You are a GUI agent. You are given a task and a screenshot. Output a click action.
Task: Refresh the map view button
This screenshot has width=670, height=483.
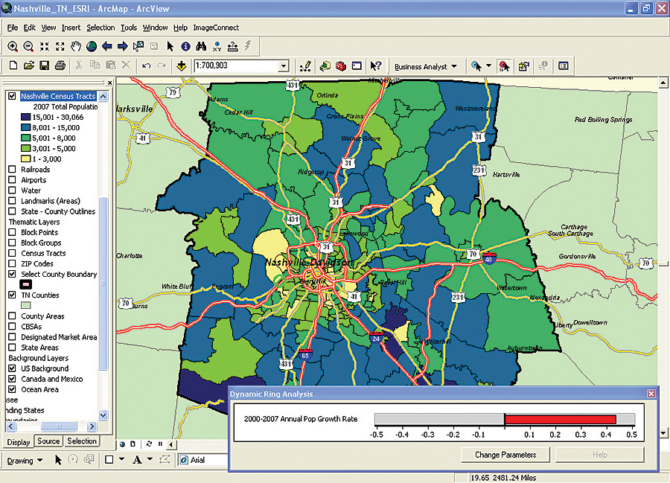point(149,444)
